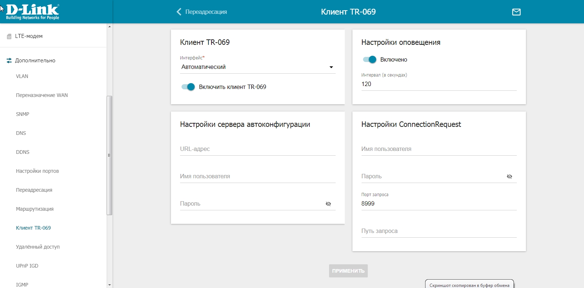Viewport: 584px width, 288px height.
Task: Turn off the Включено notification toggle
Action: (x=369, y=59)
